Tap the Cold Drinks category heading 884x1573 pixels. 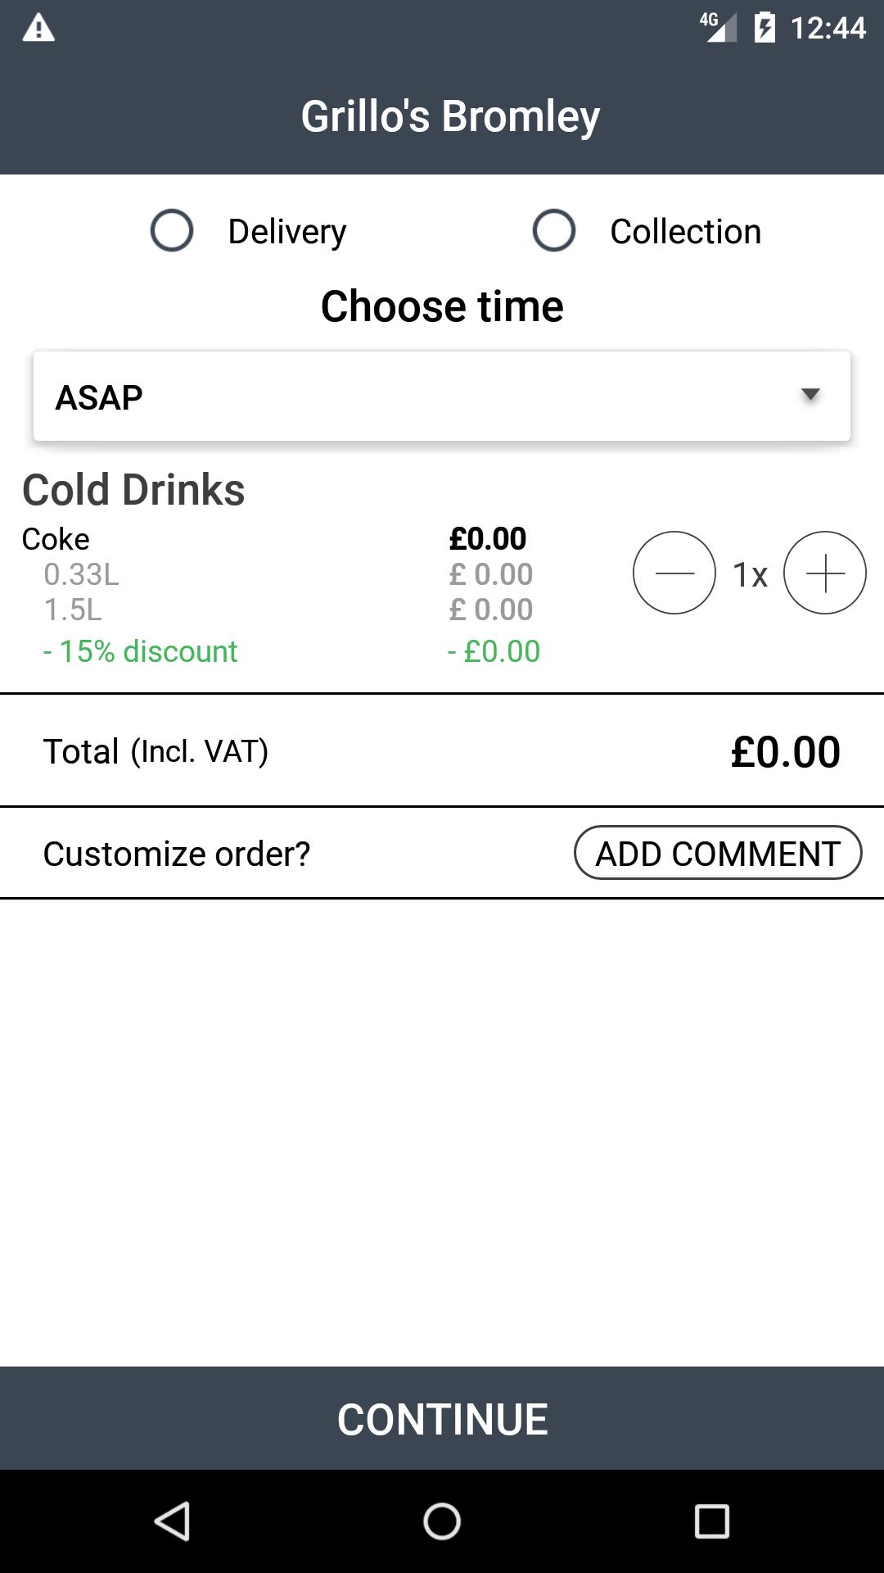133,490
